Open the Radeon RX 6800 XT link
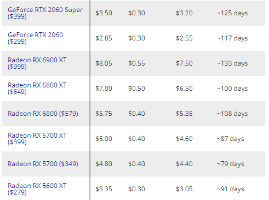This screenshot has width=269, height=200. pos(37,89)
